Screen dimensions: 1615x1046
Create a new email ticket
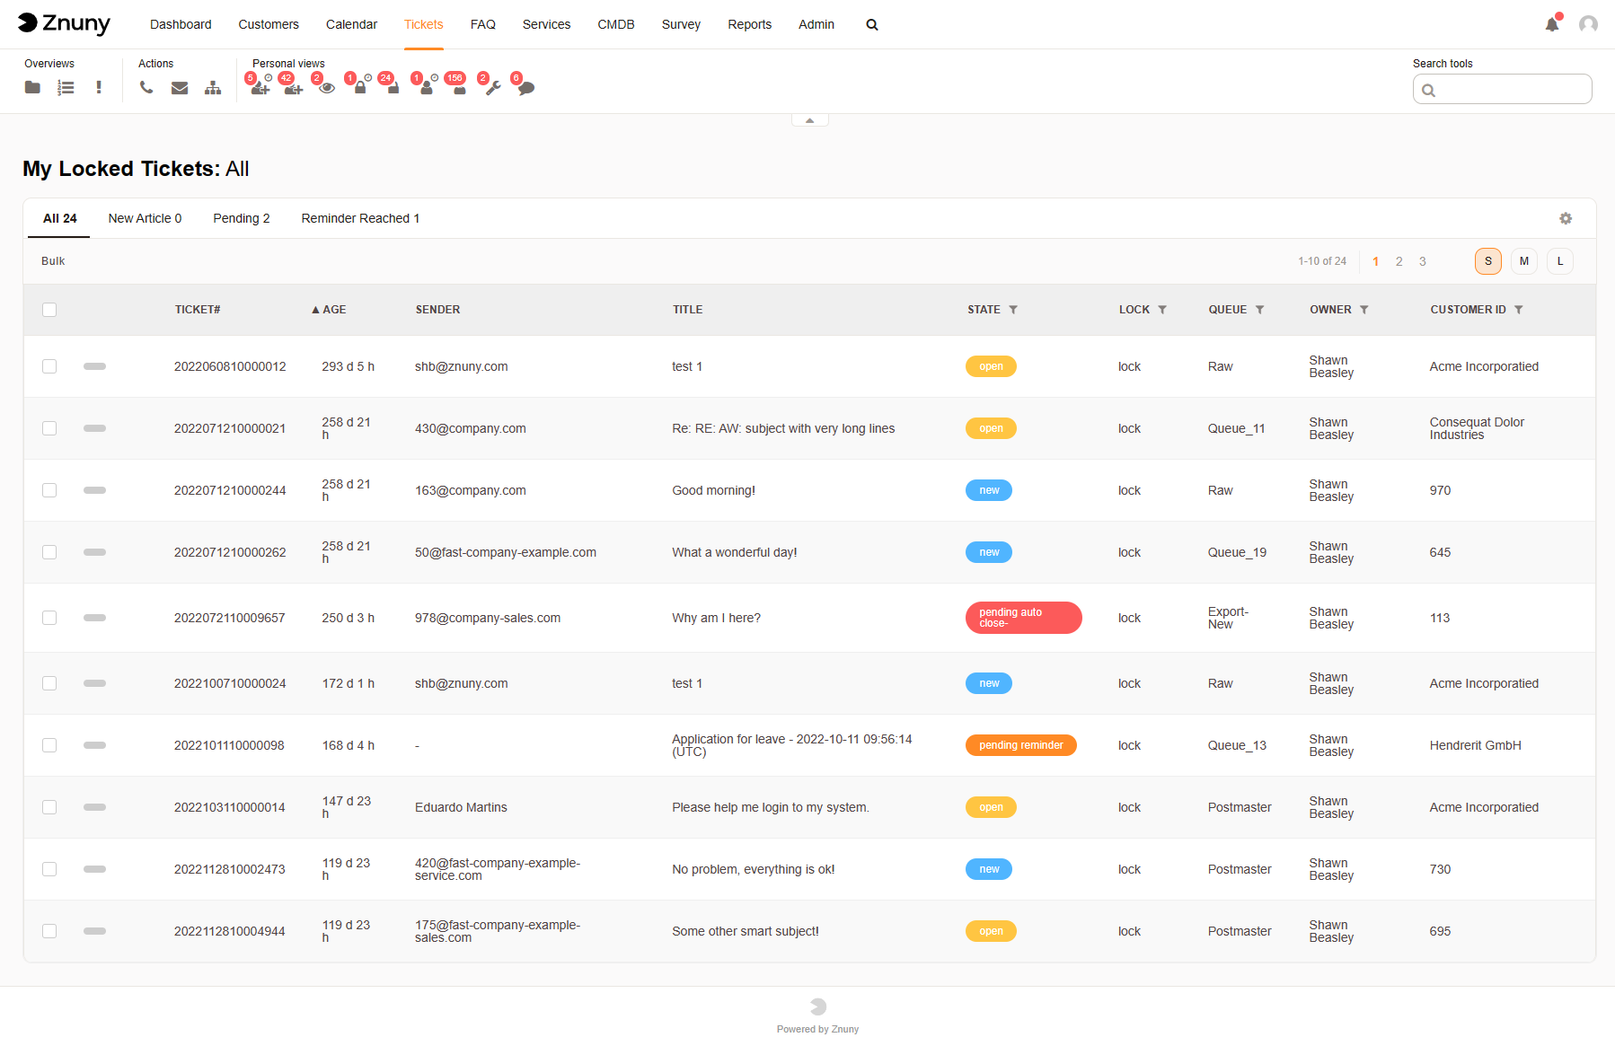click(180, 87)
